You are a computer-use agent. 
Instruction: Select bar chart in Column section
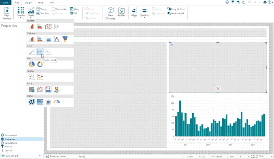point(40,39)
